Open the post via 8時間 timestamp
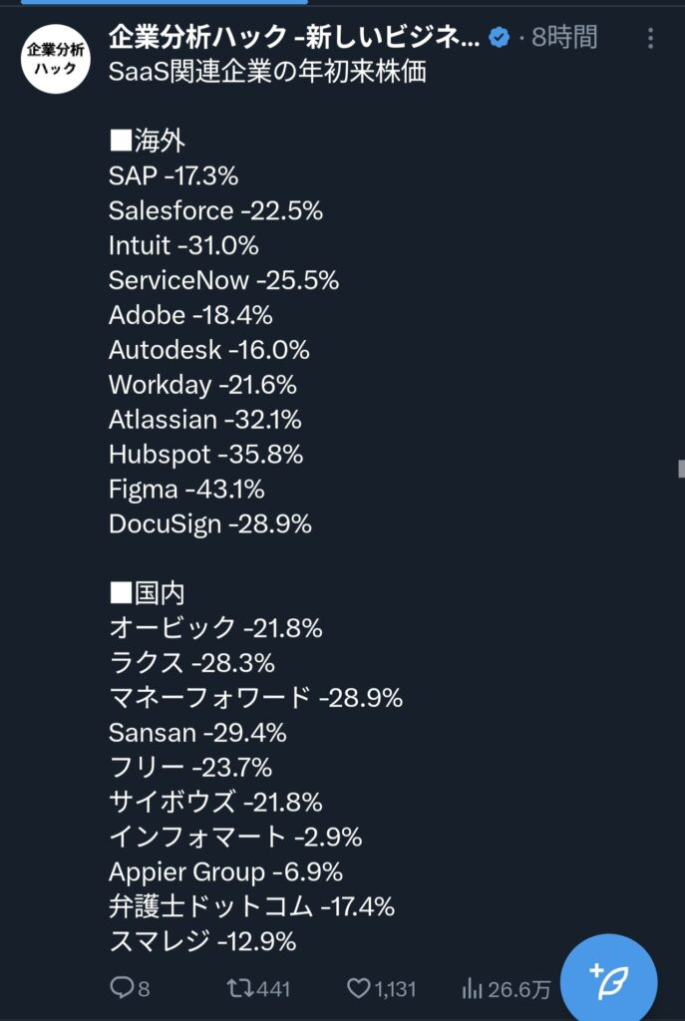The width and height of the screenshot is (685, 1021). pyautogui.click(x=564, y=39)
